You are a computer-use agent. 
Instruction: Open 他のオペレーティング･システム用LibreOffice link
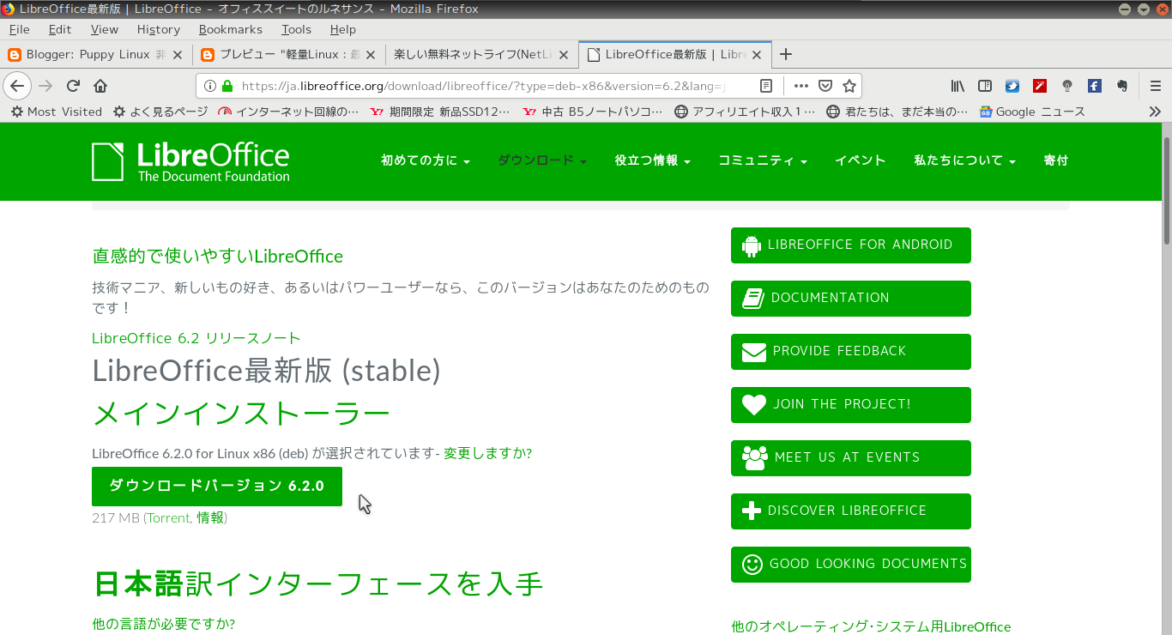[871, 626]
